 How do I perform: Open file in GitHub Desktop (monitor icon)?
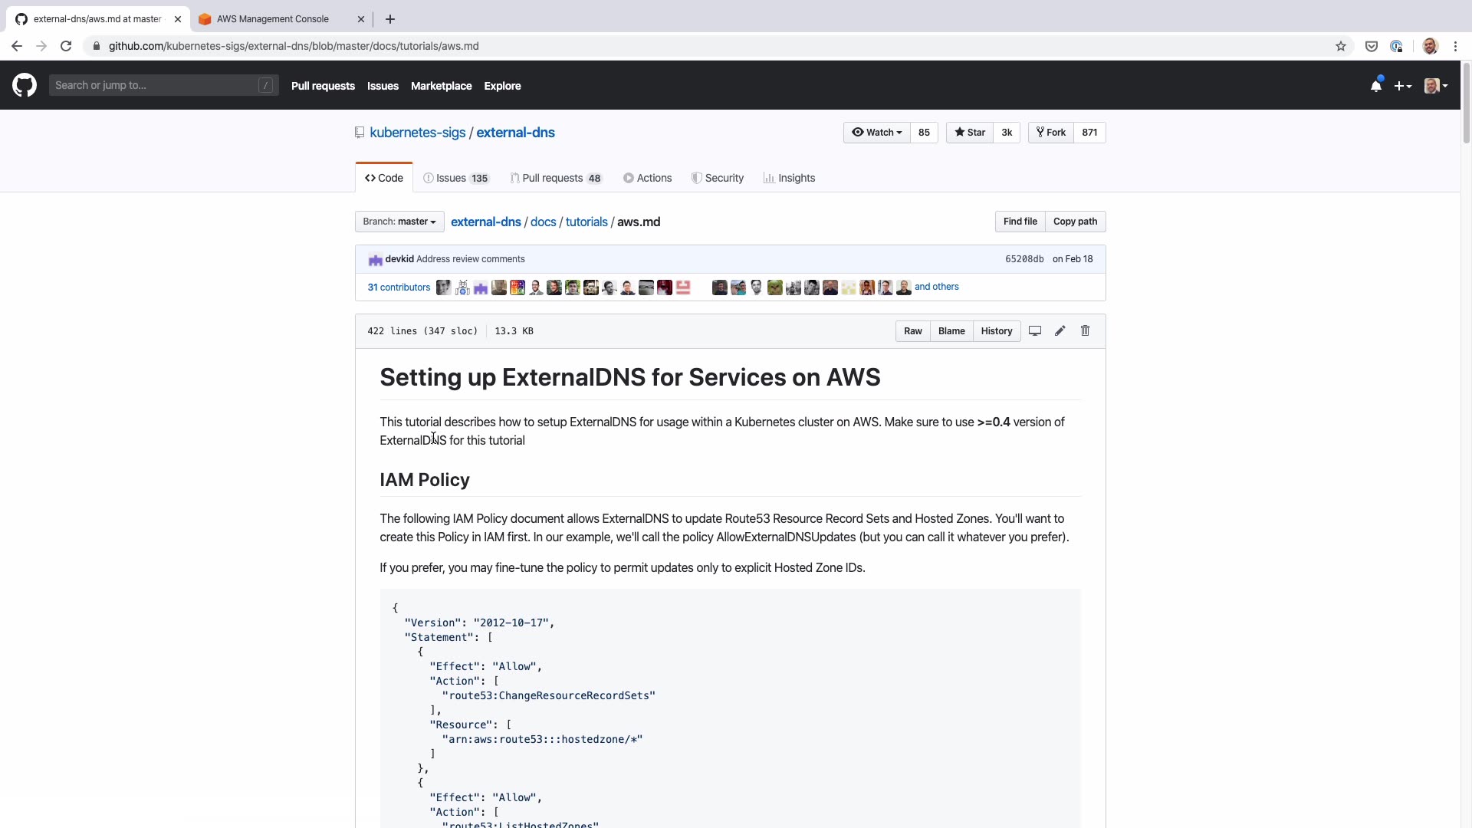tap(1034, 331)
